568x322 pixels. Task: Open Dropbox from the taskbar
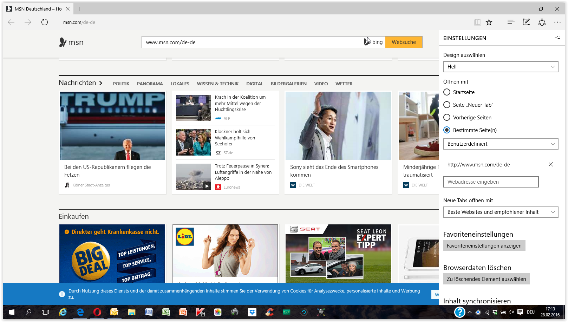click(252, 312)
